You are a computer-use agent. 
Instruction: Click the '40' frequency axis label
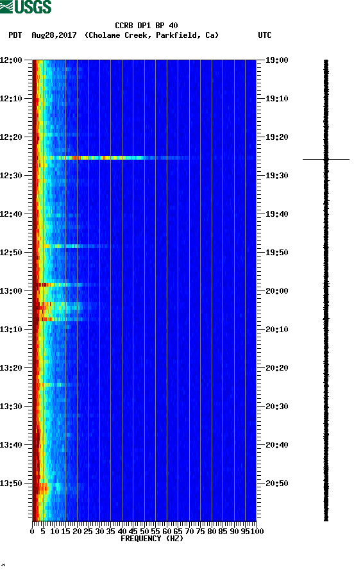click(x=122, y=532)
